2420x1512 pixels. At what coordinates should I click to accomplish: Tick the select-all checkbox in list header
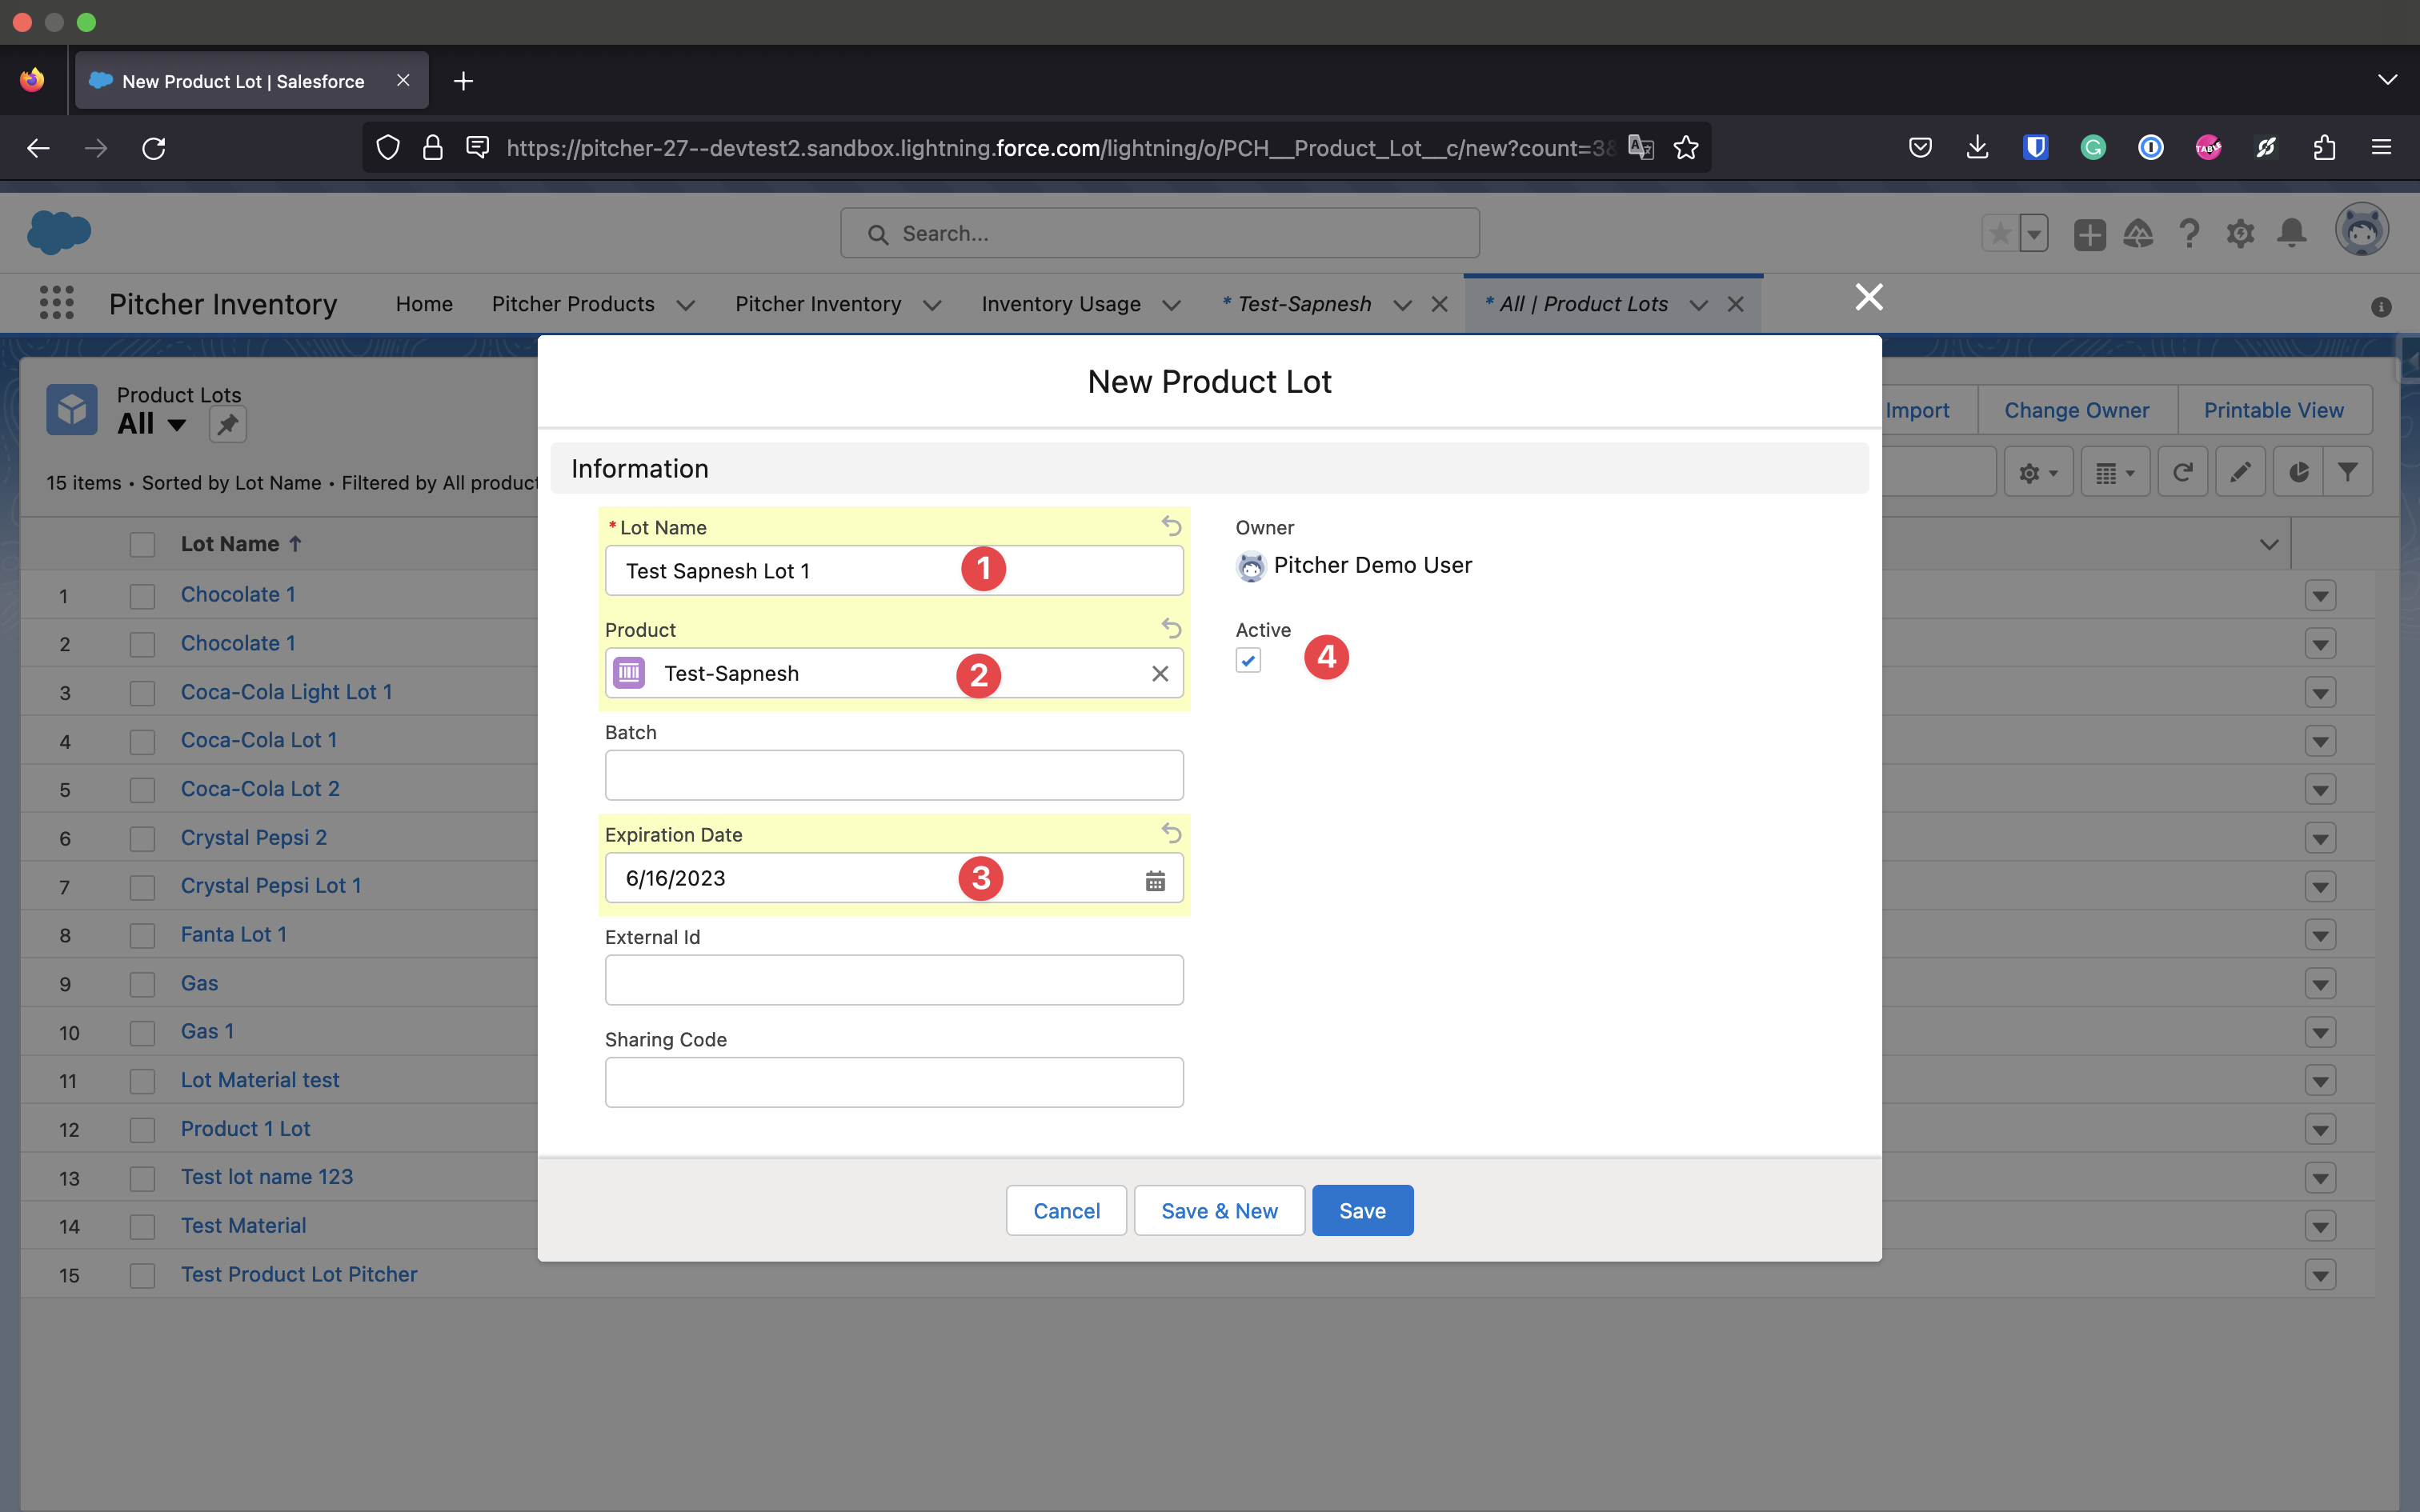click(142, 544)
